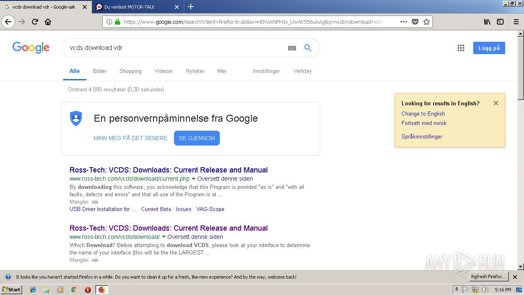Viewport: 524px width, 295px height.
Task: Open the Firefox hamburger menu
Action: click(x=516, y=22)
